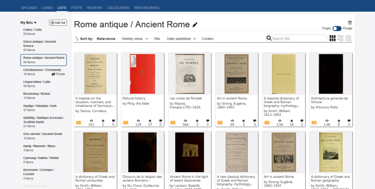
Task: Open the Loans tab
Action: 47,8
